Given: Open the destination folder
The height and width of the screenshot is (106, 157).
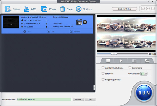Looking at the screenshot, I should click(90, 99).
